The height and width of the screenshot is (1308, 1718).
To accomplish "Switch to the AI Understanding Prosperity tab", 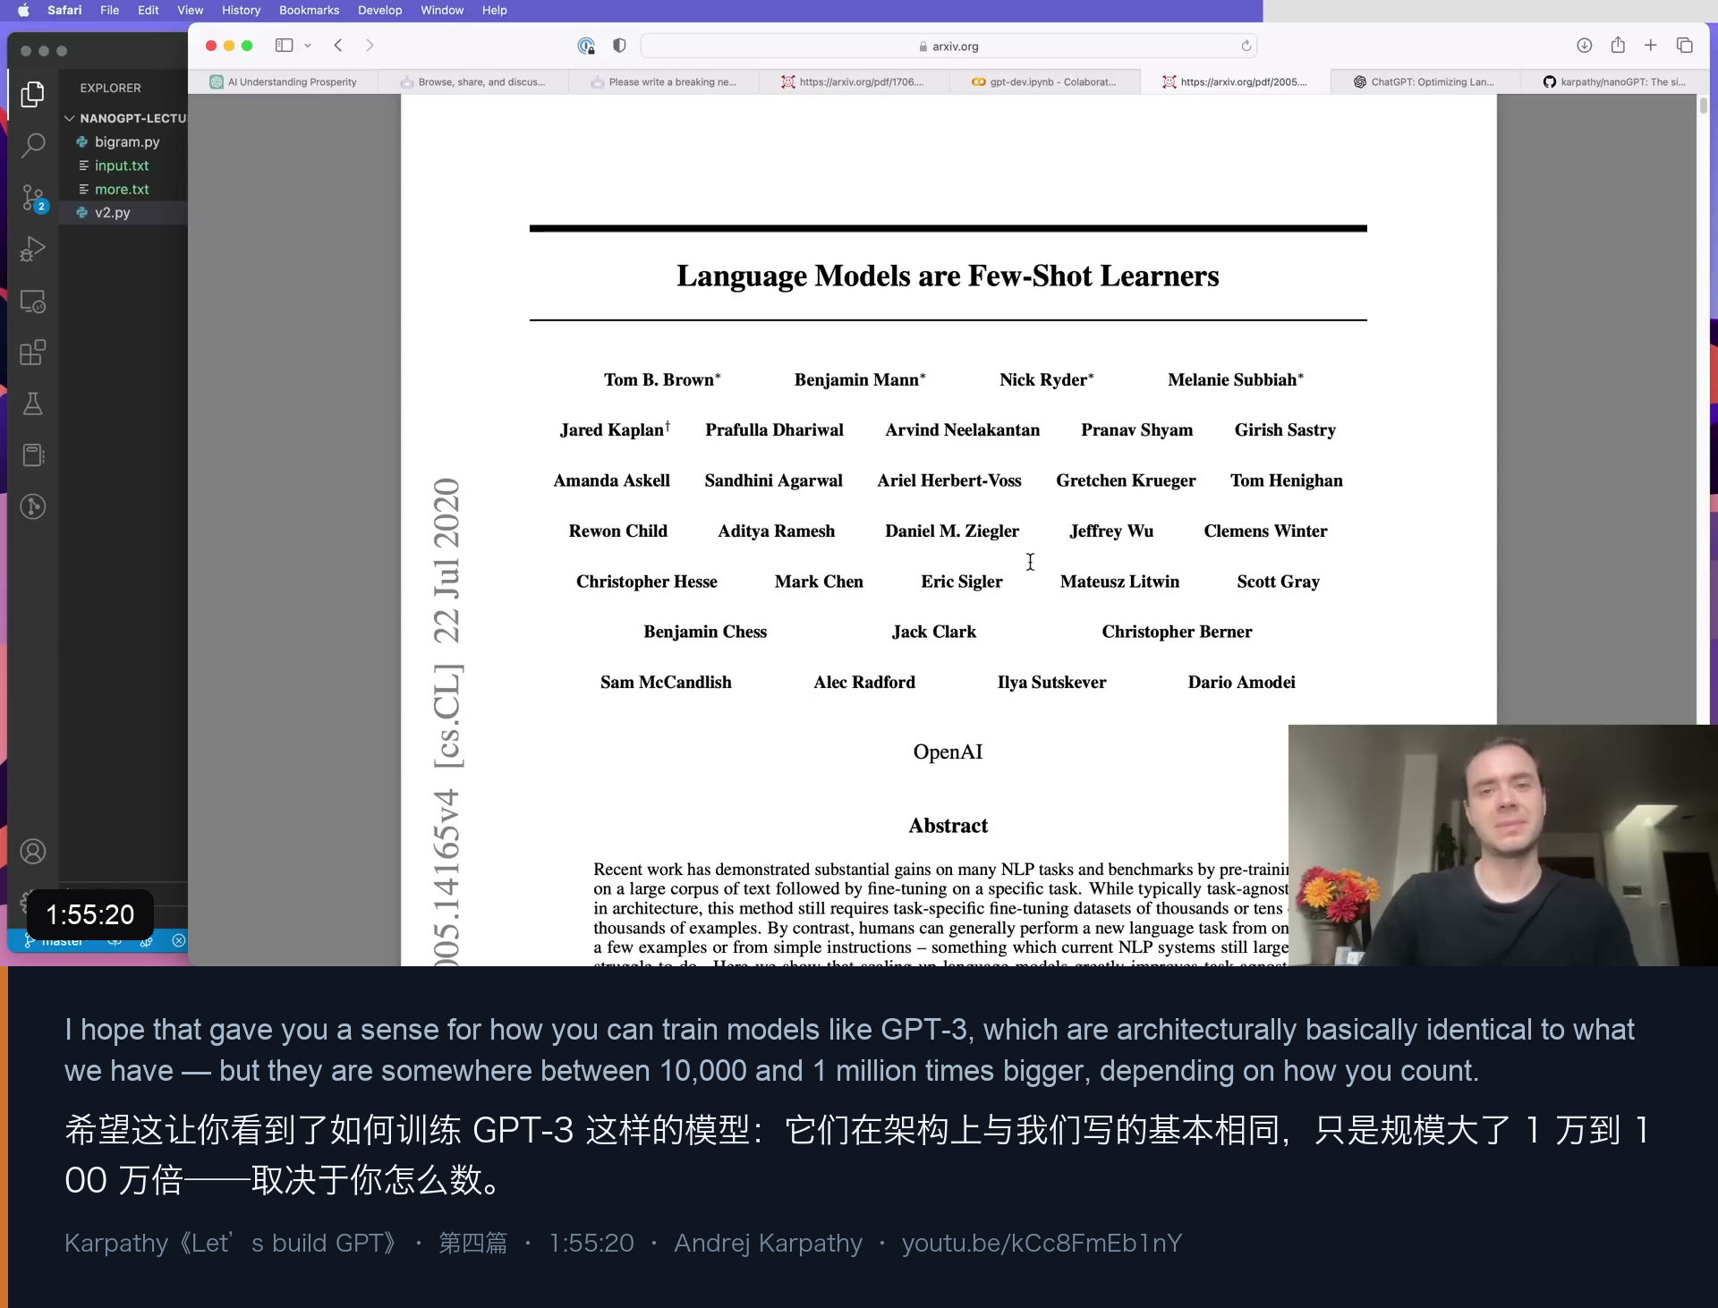I will (284, 82).
